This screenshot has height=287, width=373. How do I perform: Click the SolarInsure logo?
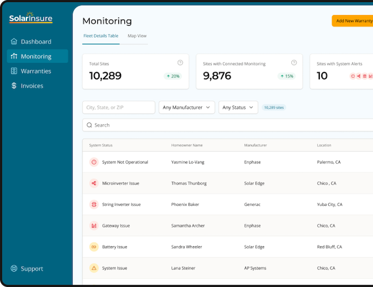31,18
